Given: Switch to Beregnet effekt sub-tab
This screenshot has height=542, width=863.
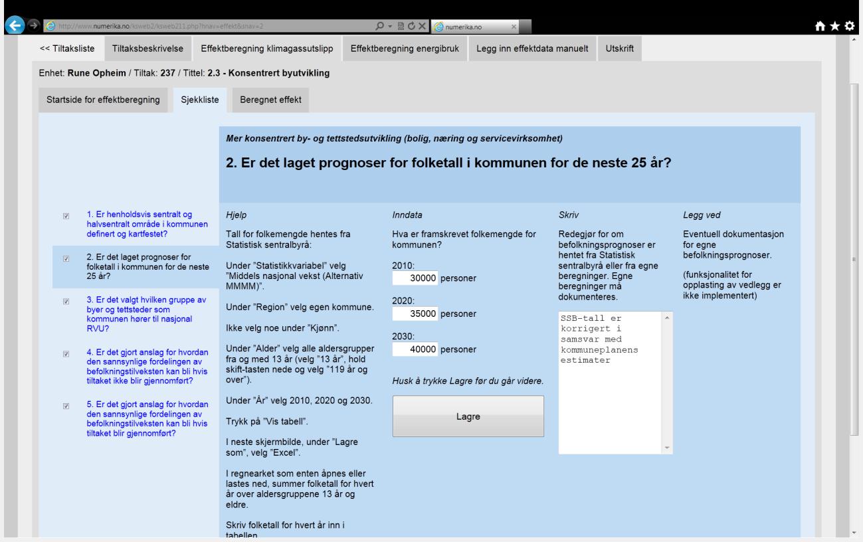Looking at the screenshot, I should 270,100.
